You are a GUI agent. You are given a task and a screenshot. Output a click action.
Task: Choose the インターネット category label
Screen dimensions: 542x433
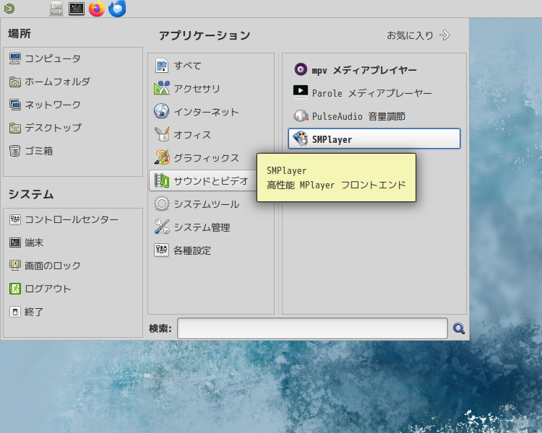pyautogui.click(x=206, y=112)
